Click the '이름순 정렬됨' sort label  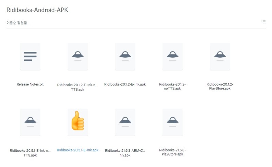point(17,23)
